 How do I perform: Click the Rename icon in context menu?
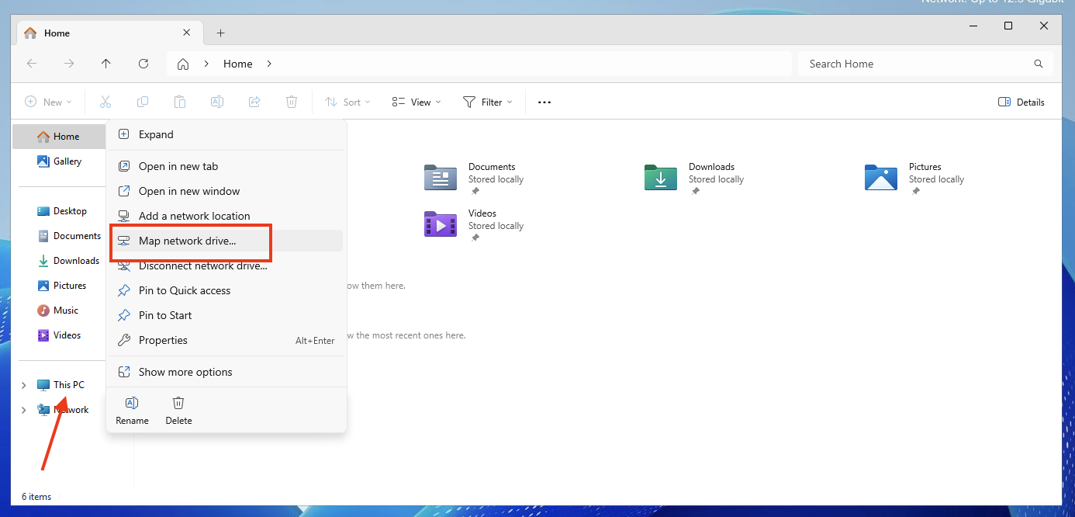(132, 409)
